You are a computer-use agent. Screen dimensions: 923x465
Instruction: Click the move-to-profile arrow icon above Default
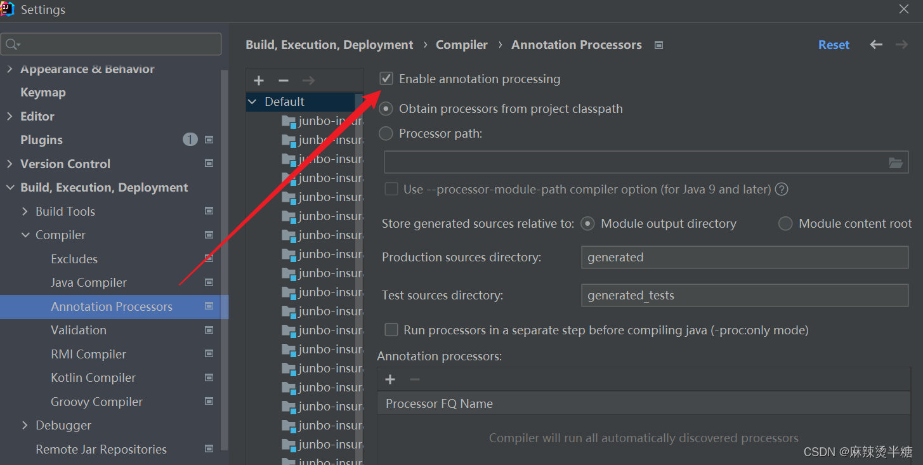(308, 81)
